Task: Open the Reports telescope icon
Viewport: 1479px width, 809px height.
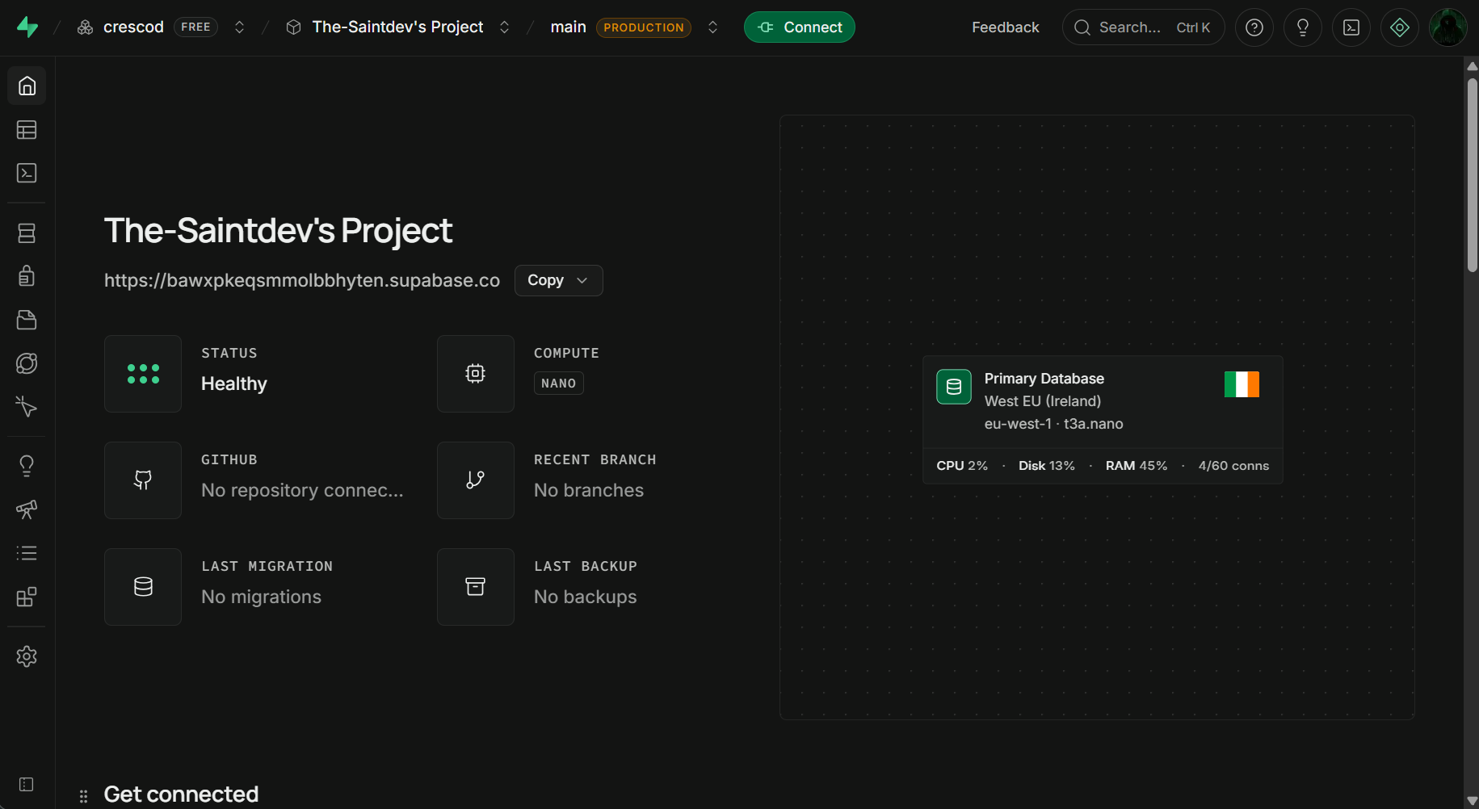Action: (x=27, y=509)
